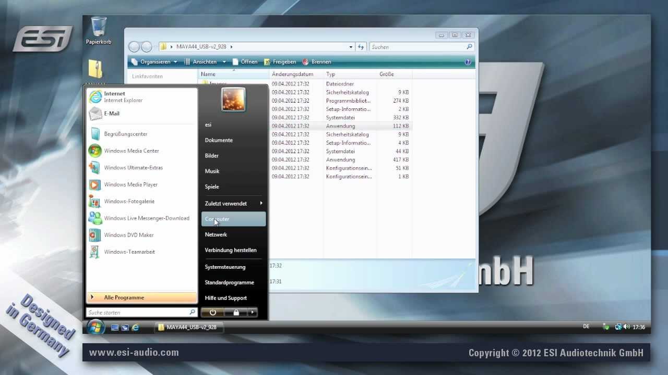Click the DE language indicator
The width and height of the screenshot is (668, 375).
pos(586,327)
